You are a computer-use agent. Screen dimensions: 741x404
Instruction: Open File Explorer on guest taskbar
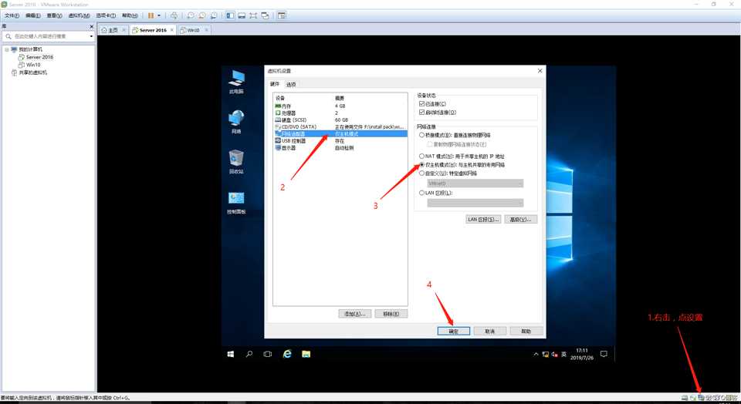click(306, 354)
